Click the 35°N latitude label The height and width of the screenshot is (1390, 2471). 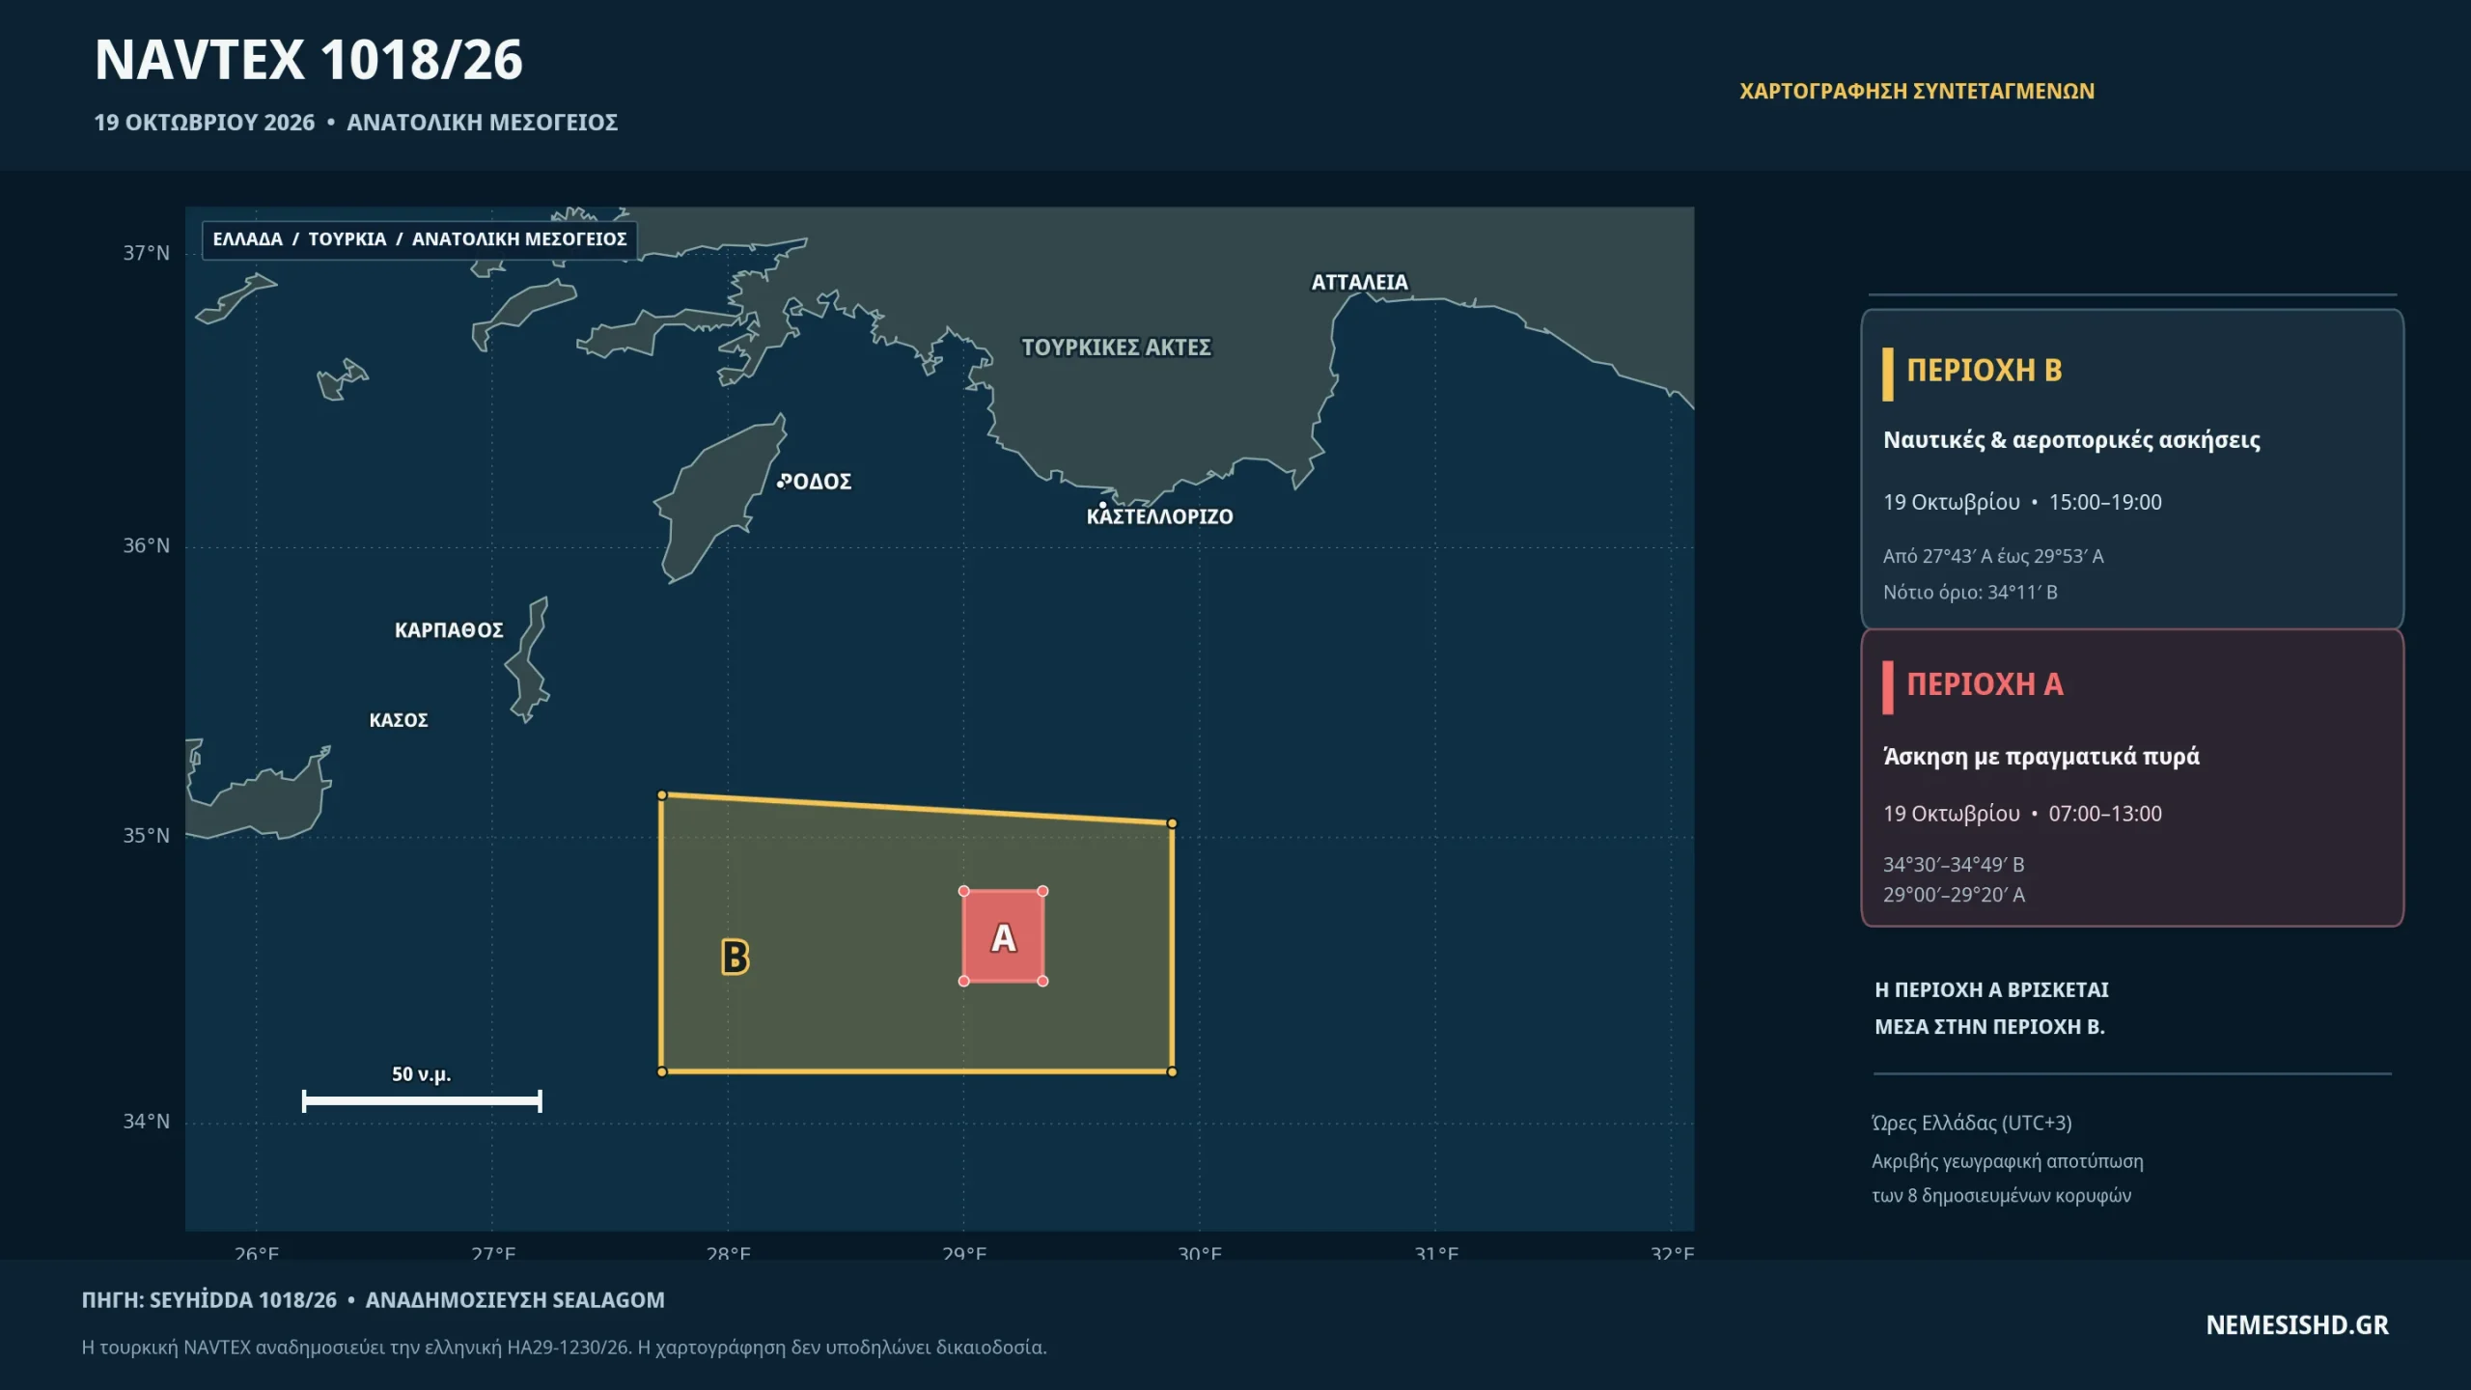point(146,835)
